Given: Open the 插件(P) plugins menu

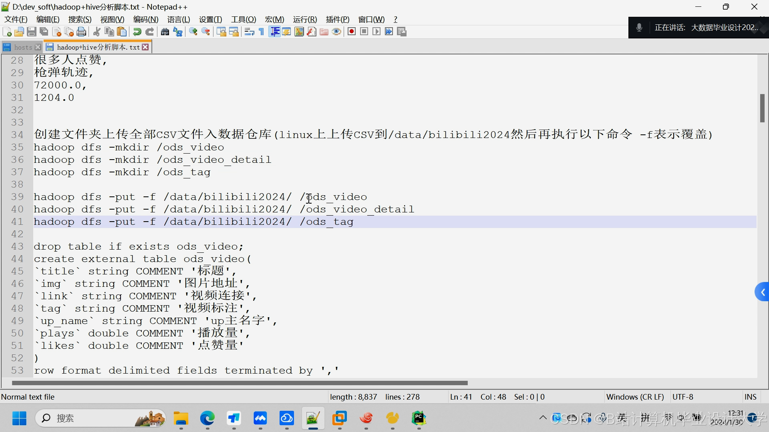Looking at the screenshot, I should [x=337, y=20].
